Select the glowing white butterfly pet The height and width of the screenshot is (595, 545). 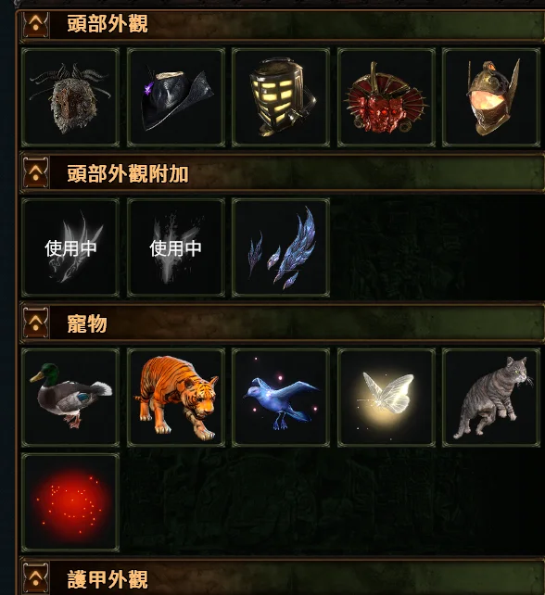386,398
